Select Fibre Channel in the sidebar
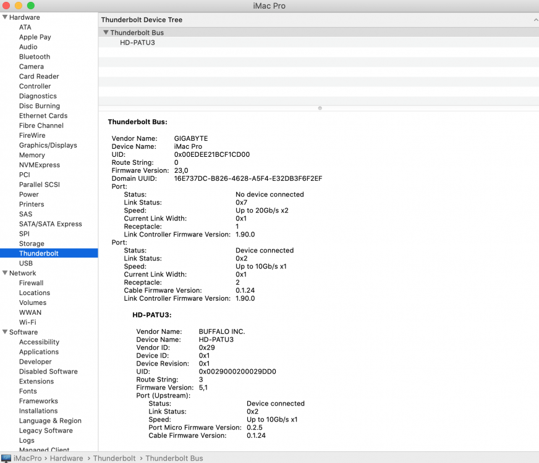The width and height of the screenshot is (539, 463). coord(41,125)
